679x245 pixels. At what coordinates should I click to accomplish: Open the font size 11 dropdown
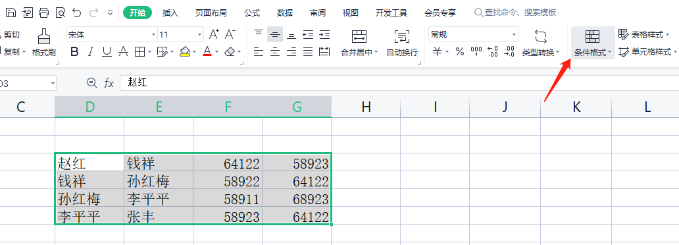pos(199,35)
